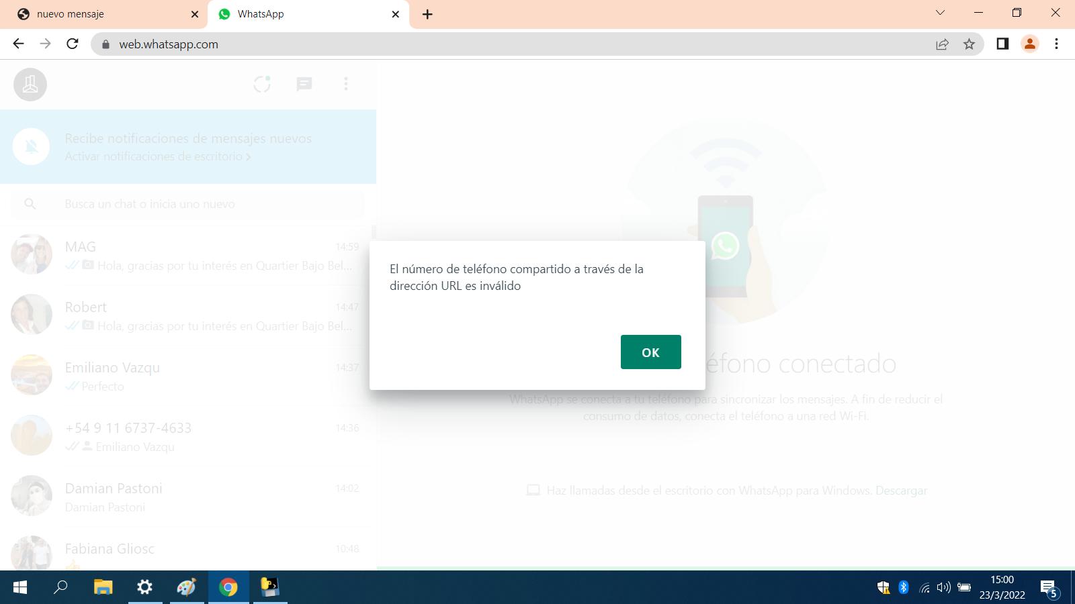Open the WhatsApp three-dot menu

346,84
